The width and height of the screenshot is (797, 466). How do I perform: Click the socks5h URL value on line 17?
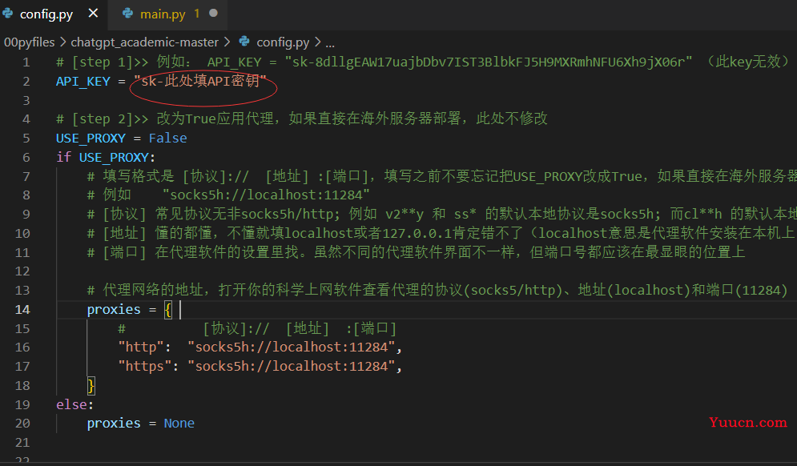tap(292, 367)
